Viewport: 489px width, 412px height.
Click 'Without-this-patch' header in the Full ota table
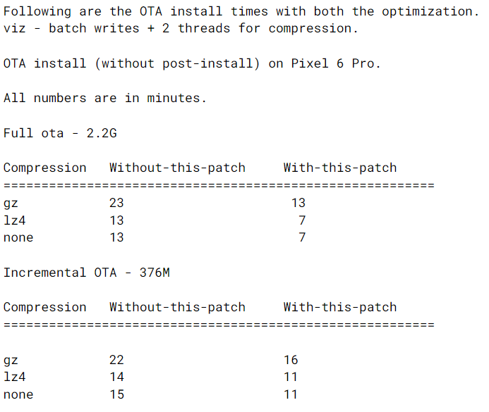(177, 168)
